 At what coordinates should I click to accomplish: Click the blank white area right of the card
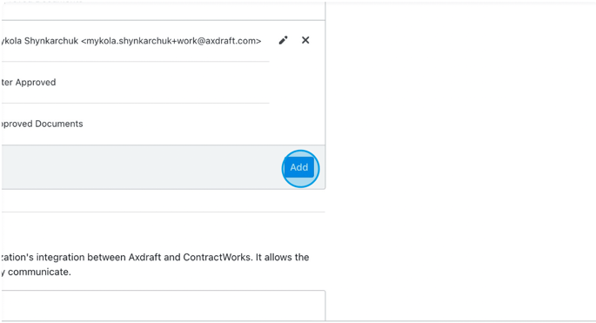click(x=460, y=160)
